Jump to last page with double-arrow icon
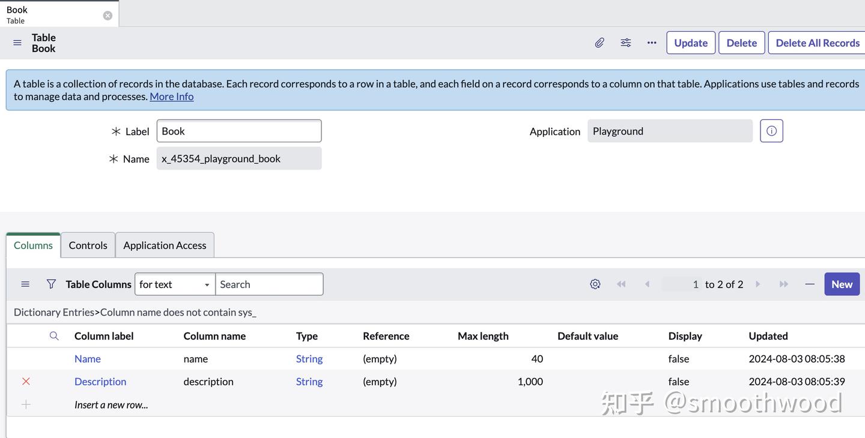Viewport: 865px width, 438px height. pos(783,283)
